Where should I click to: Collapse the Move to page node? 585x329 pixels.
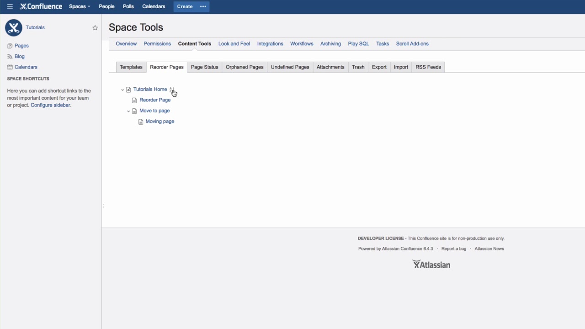128,111
